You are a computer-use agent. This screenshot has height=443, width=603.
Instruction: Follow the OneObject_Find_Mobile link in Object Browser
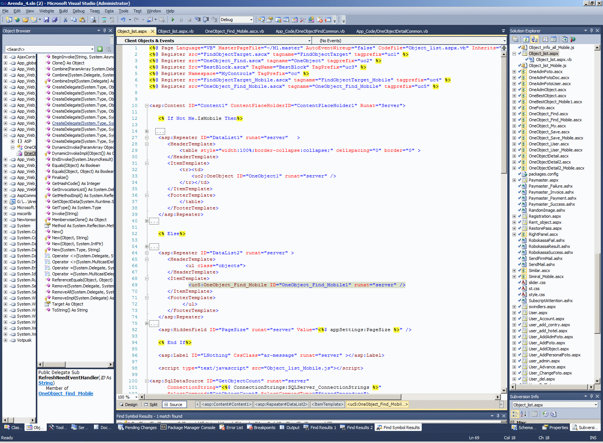[x=66, y=394]
